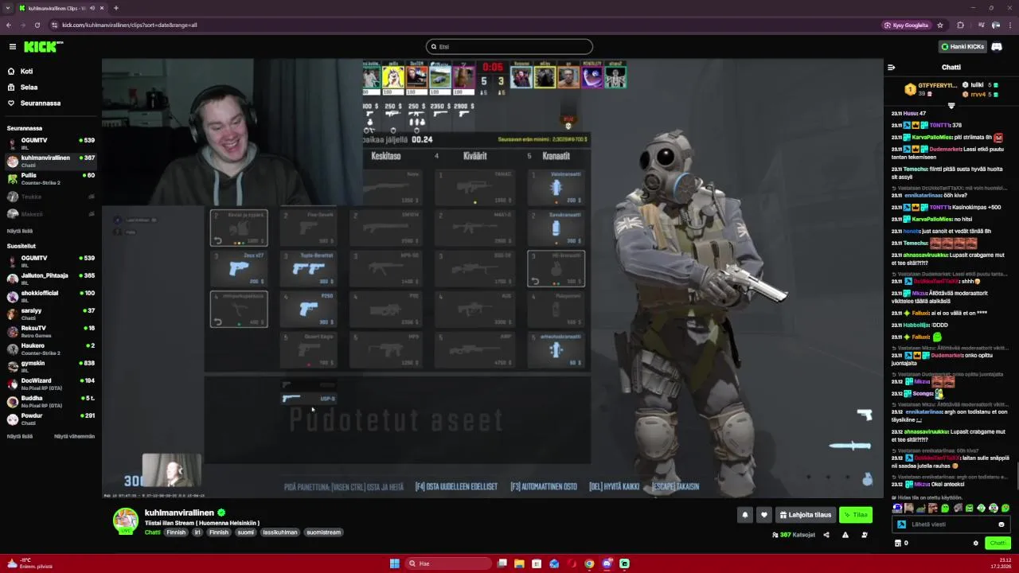Viewport: 1019px width, 573px height.
Task: Click Näytä vähemmän to show fewer
Action: click(74, 436)
